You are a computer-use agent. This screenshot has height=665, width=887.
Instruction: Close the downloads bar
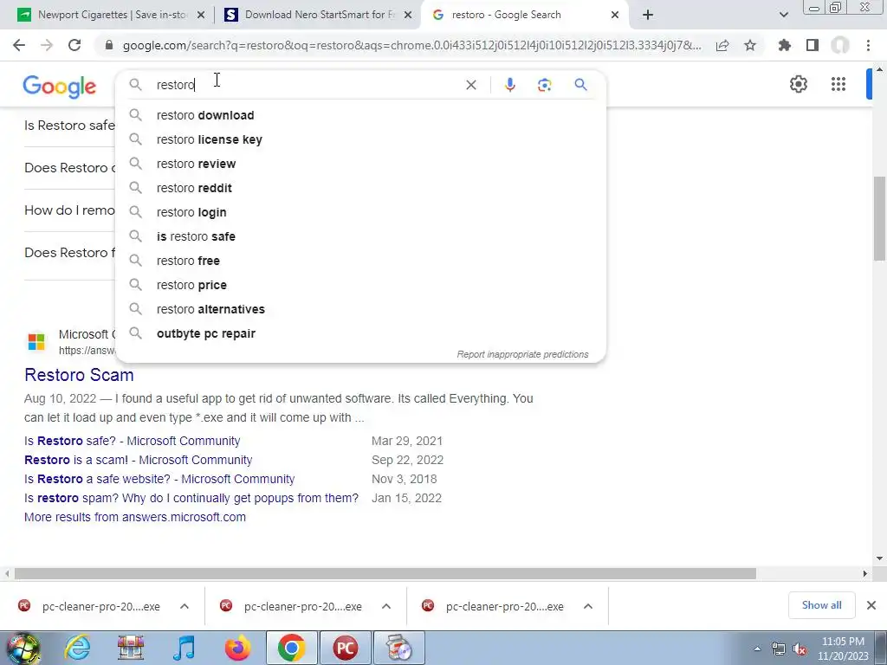(871, 605)
